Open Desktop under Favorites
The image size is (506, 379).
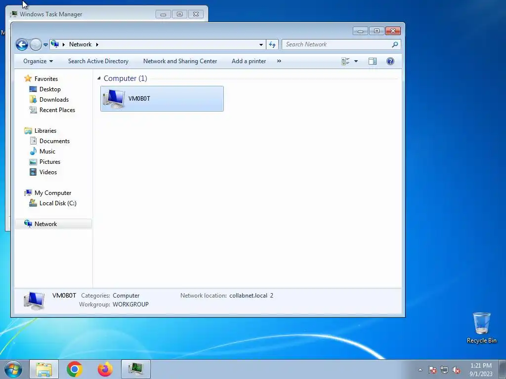click(x=50, y=89)
